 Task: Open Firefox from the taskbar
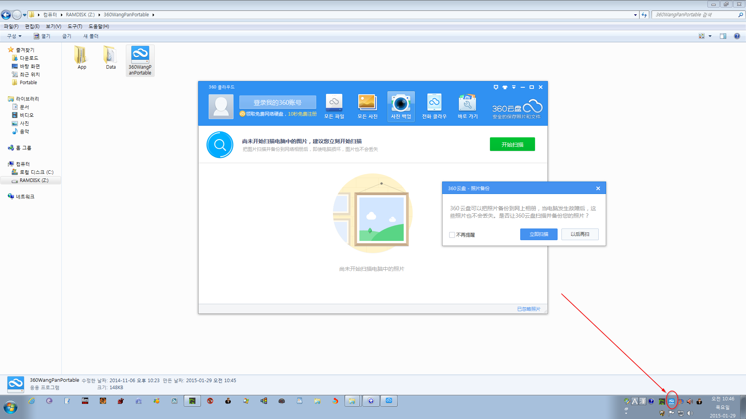[335, 401]
